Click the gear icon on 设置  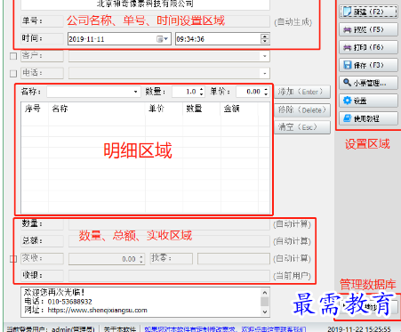347,101
